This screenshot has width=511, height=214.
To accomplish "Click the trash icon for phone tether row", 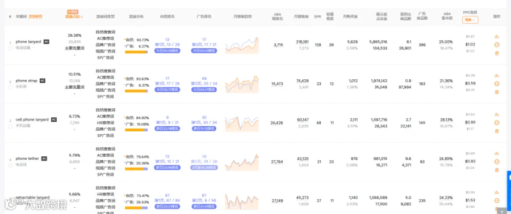I will point(497,170).
